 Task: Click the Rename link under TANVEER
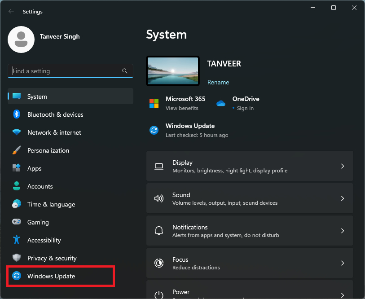click(x=218, y=82)
